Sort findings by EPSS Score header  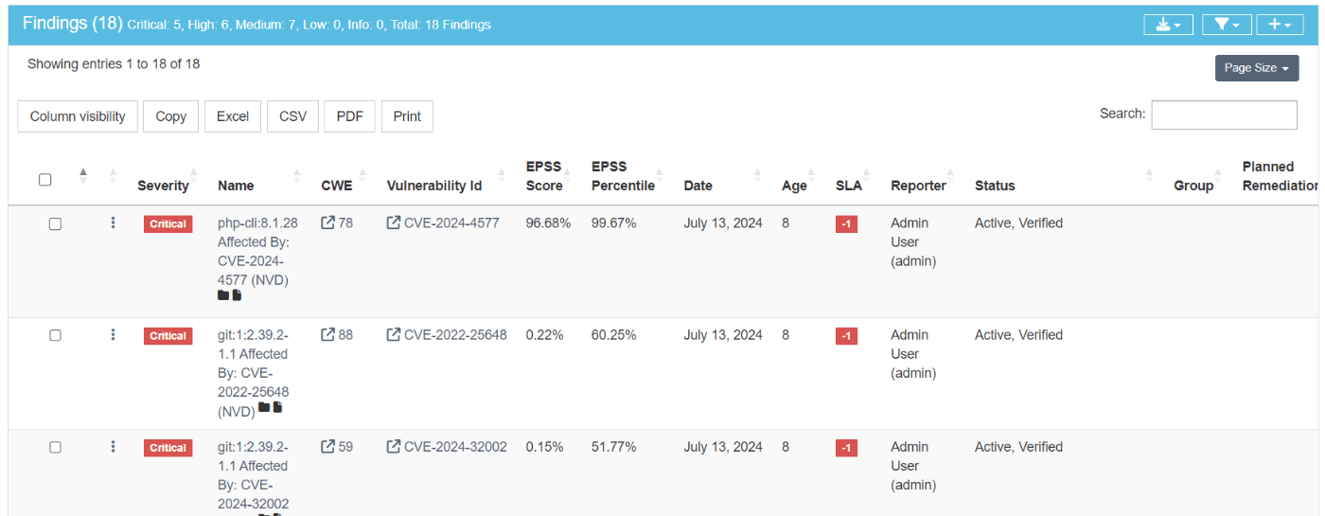pyautogui.click(x=544, y=176)
